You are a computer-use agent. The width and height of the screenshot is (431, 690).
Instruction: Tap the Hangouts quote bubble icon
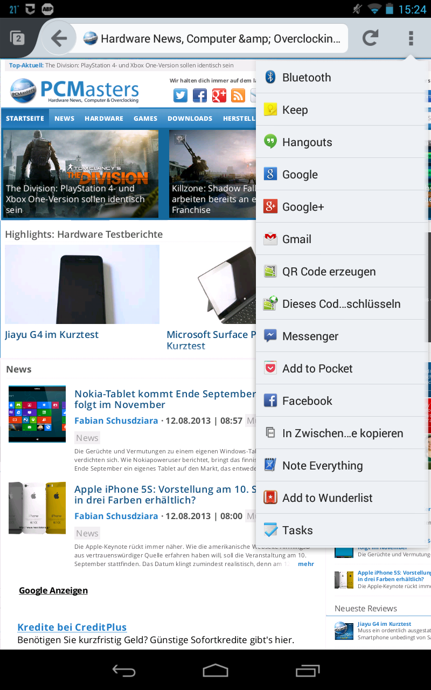click(x=270, y=142)
